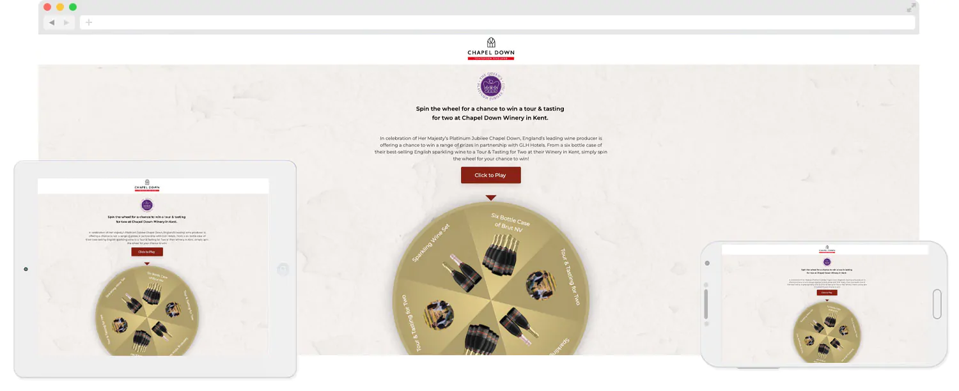Click the Chapel Down logo on desktop page

491,49
